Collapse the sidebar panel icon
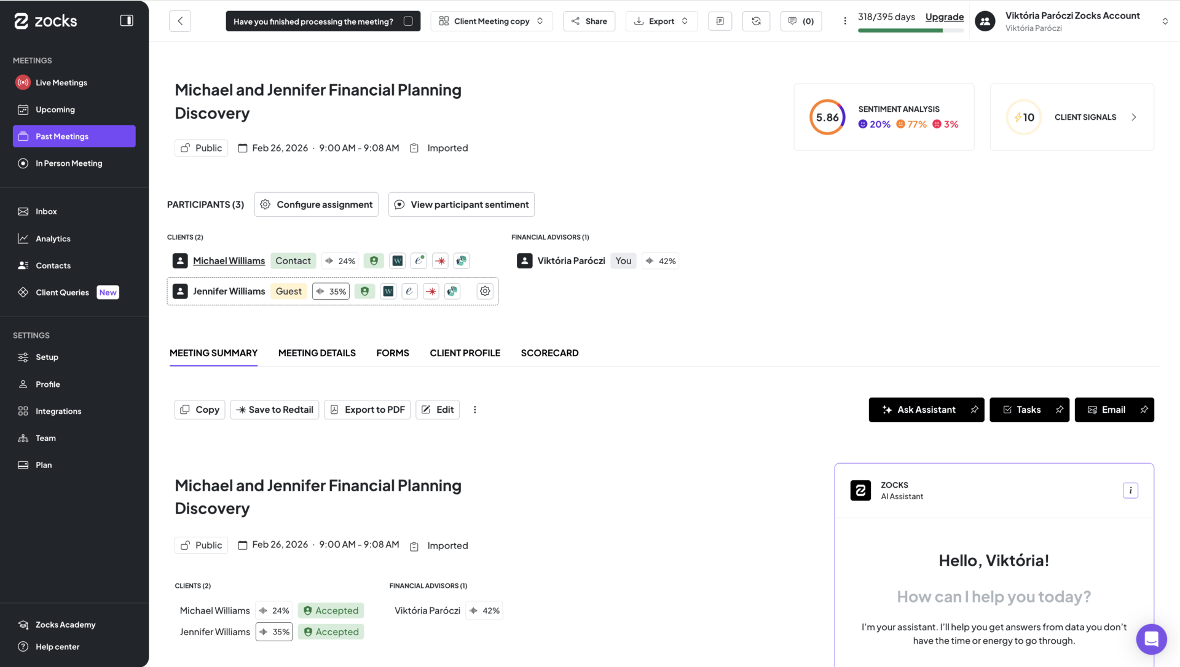The height and width of the screenshot is (667, 1180). pos(127,20)
